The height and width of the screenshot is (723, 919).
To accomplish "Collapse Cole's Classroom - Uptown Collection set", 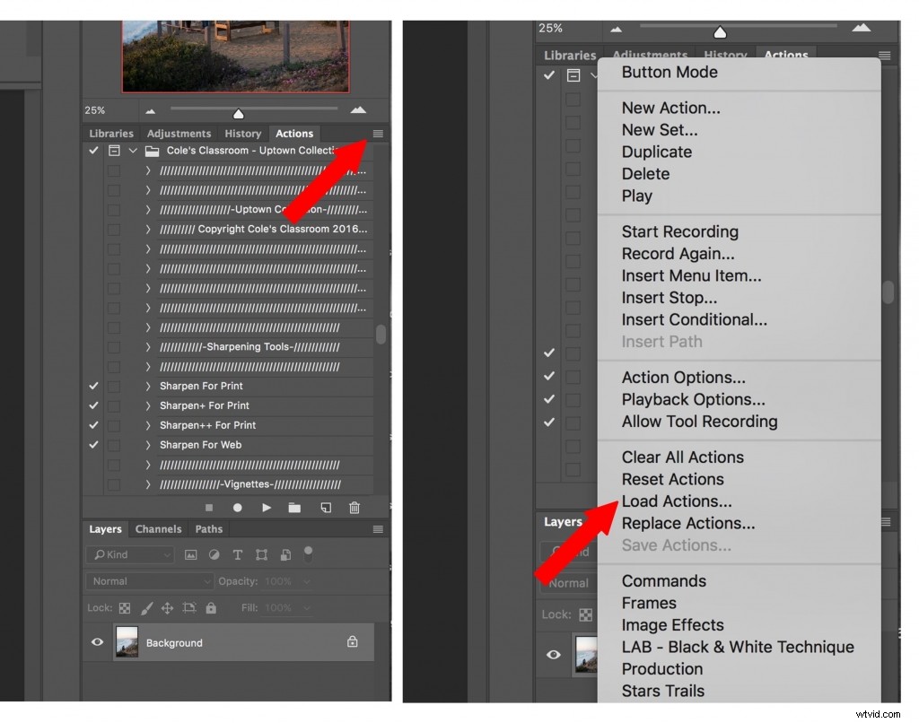I will tap(133, 150).
